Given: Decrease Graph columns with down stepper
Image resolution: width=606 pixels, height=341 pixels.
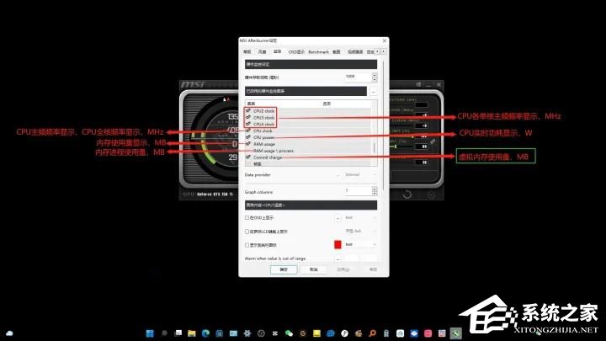Looking at the screenshot, I should tap(375, 193).
